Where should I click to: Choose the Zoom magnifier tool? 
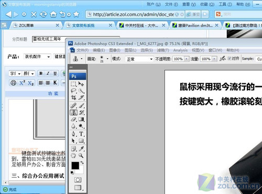81,155
